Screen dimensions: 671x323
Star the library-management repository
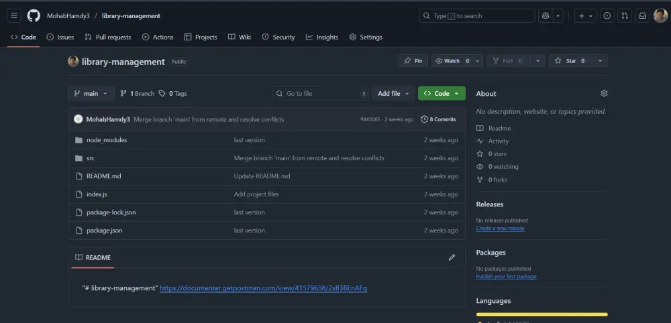click(x=571, y=61)
